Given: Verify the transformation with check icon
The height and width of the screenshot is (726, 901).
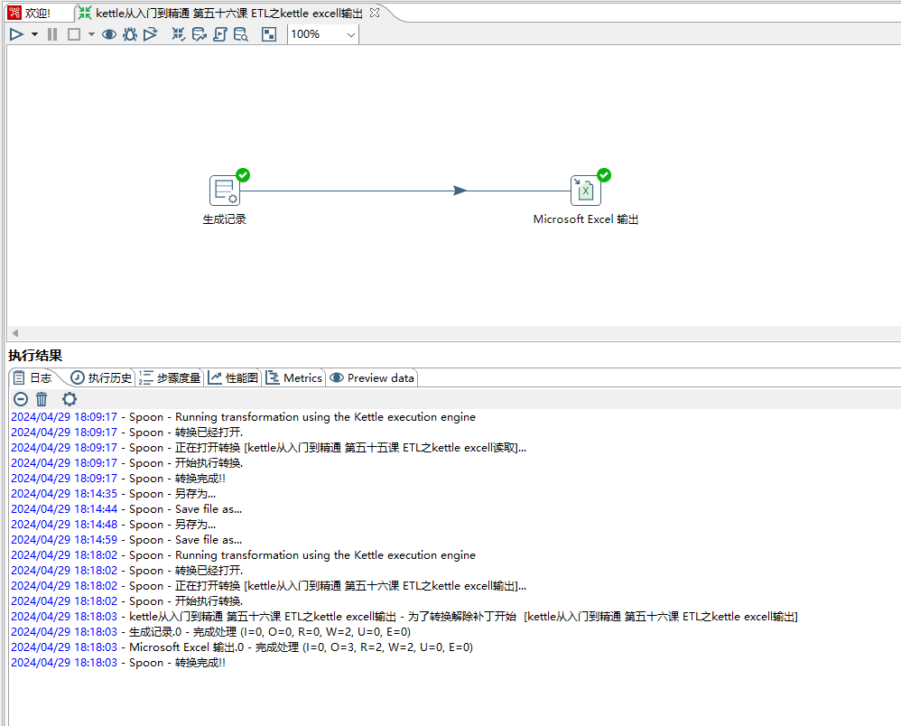Looking at the screenshot, I should tap(179, 34).
